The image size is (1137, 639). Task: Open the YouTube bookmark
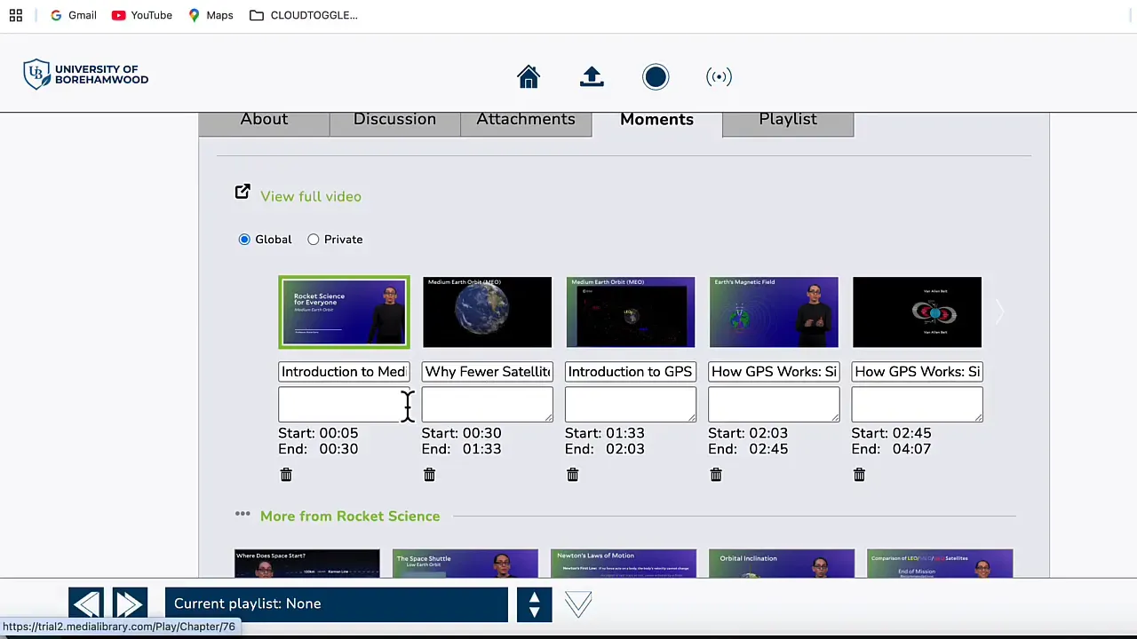[x=142, y=15]
